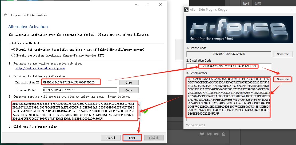Click the X-FORCE 2011 text
Image resolution: width=296 pixels, height=145 pixels.
195,125
